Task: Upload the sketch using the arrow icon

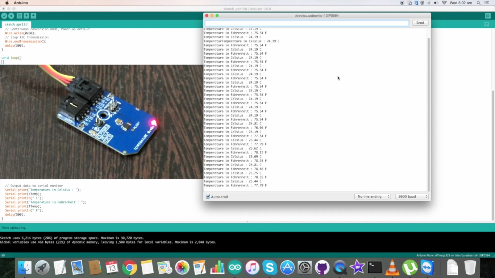Action: 11,16
